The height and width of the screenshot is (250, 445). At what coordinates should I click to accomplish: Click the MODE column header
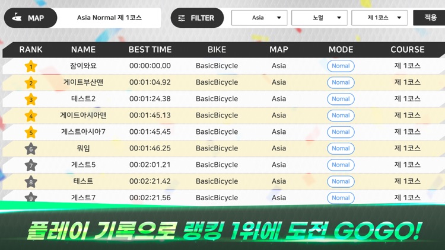point(341,50)
